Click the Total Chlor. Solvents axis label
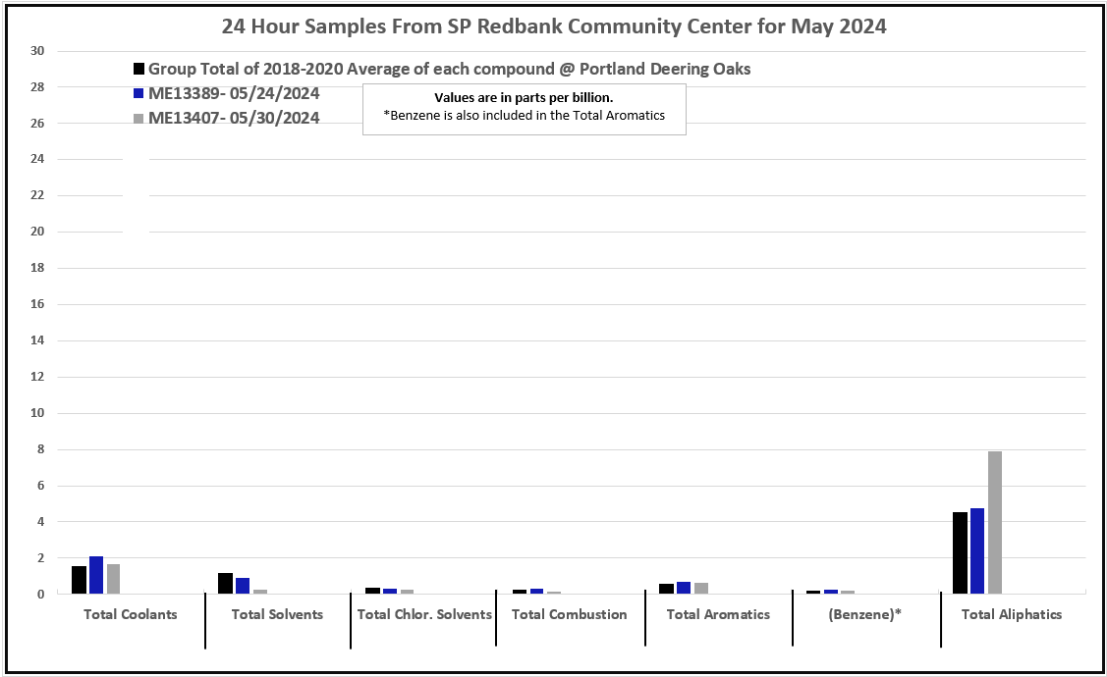Viewport: 1107px width, 677px height. [x=424, y=615]
